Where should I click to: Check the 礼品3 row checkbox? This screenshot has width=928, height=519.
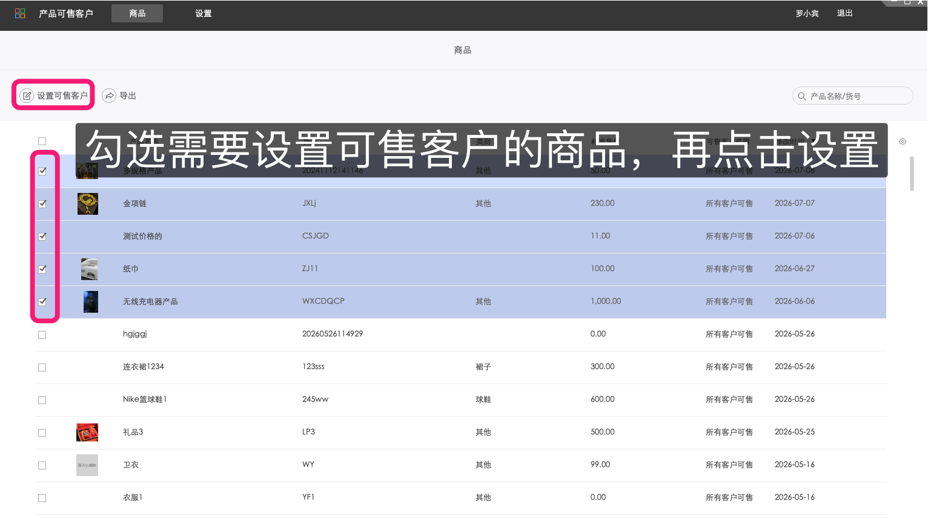click(42, 432)
